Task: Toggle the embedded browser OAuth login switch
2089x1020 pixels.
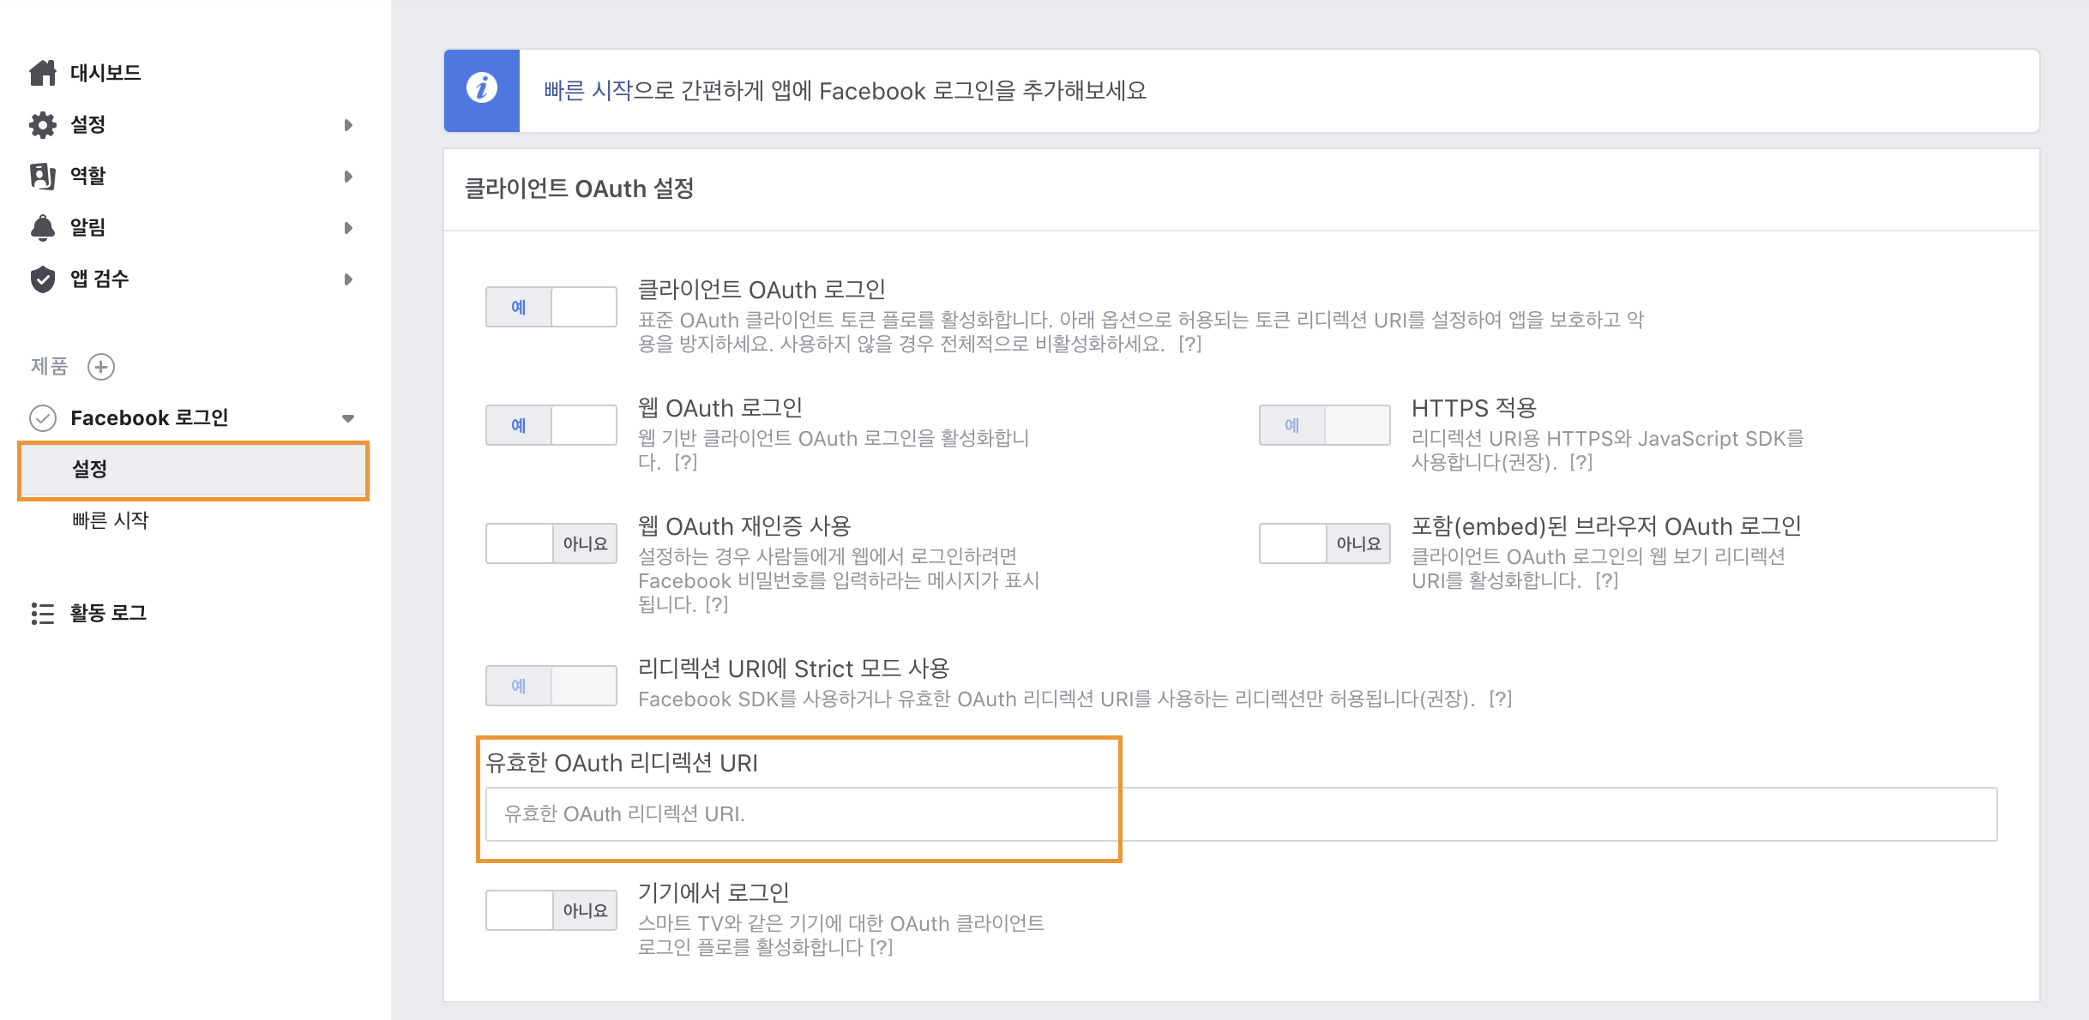Action: 1325,543
